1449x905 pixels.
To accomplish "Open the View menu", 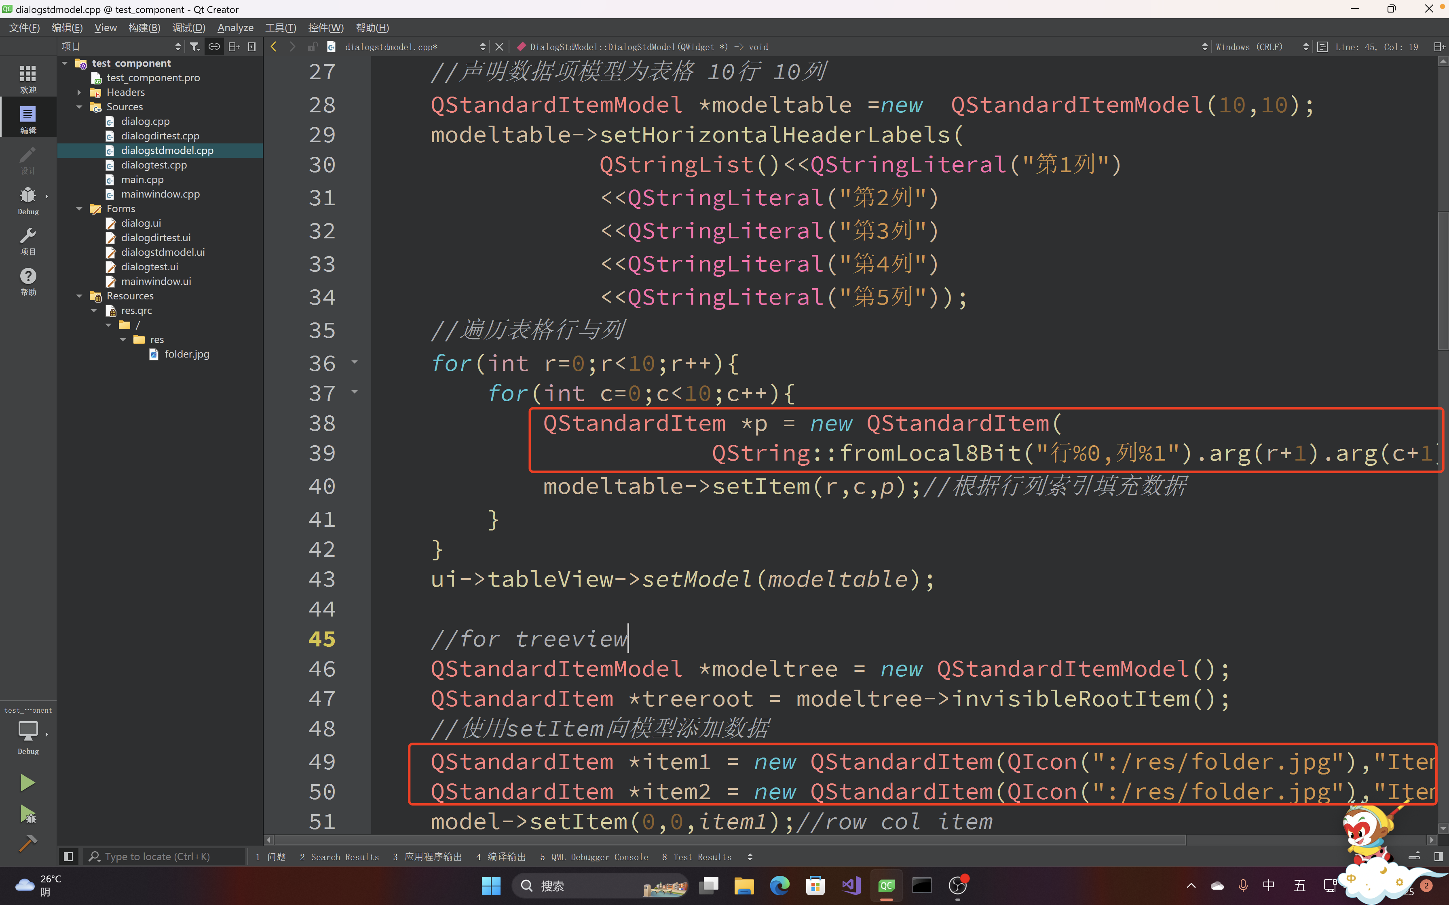I will [x=106, y=27].
